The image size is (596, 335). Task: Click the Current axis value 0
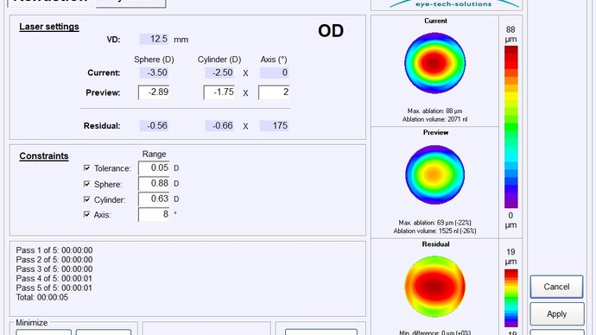pyautogui.click(x=274, y=73)
